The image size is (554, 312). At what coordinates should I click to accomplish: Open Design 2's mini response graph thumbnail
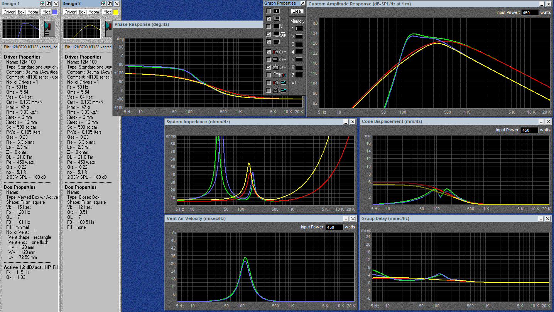click(x=82, y=29)
